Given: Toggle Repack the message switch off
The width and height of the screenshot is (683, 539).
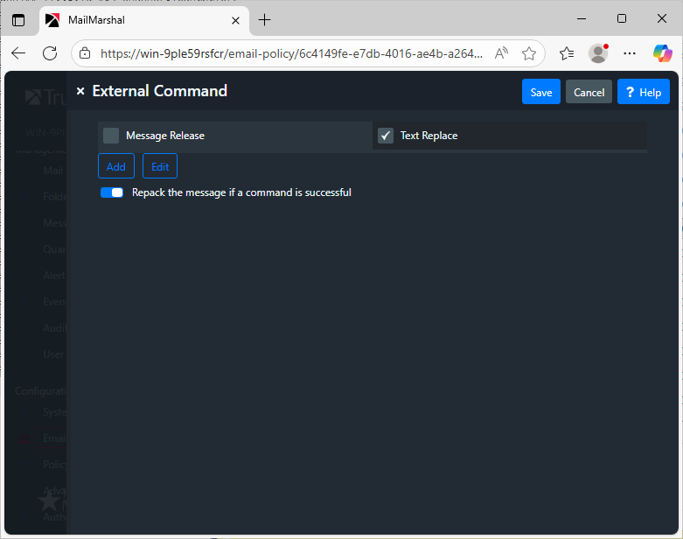Looking at the screenshot, I should coord(112,192).
